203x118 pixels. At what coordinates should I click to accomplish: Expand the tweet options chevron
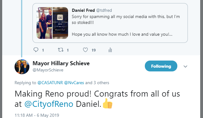coord(185,66)
